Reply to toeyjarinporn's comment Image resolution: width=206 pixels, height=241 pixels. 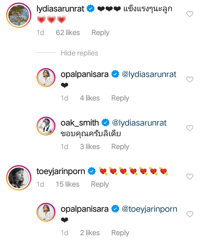100,184
